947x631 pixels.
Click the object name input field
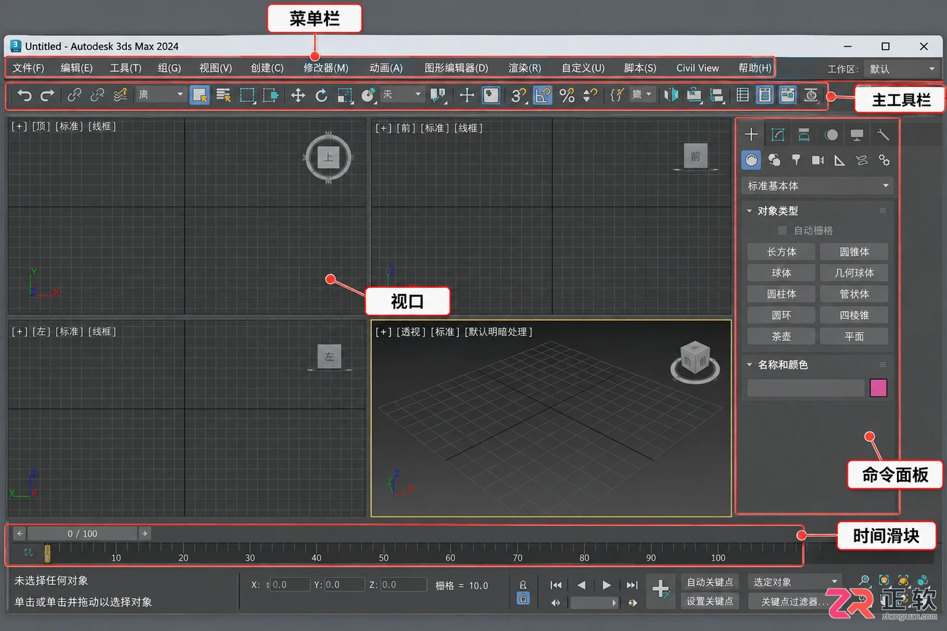tap(806, 388)
